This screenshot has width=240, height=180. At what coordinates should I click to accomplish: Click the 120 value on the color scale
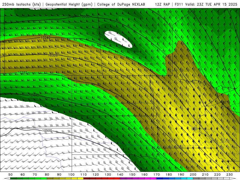[96, 175]
